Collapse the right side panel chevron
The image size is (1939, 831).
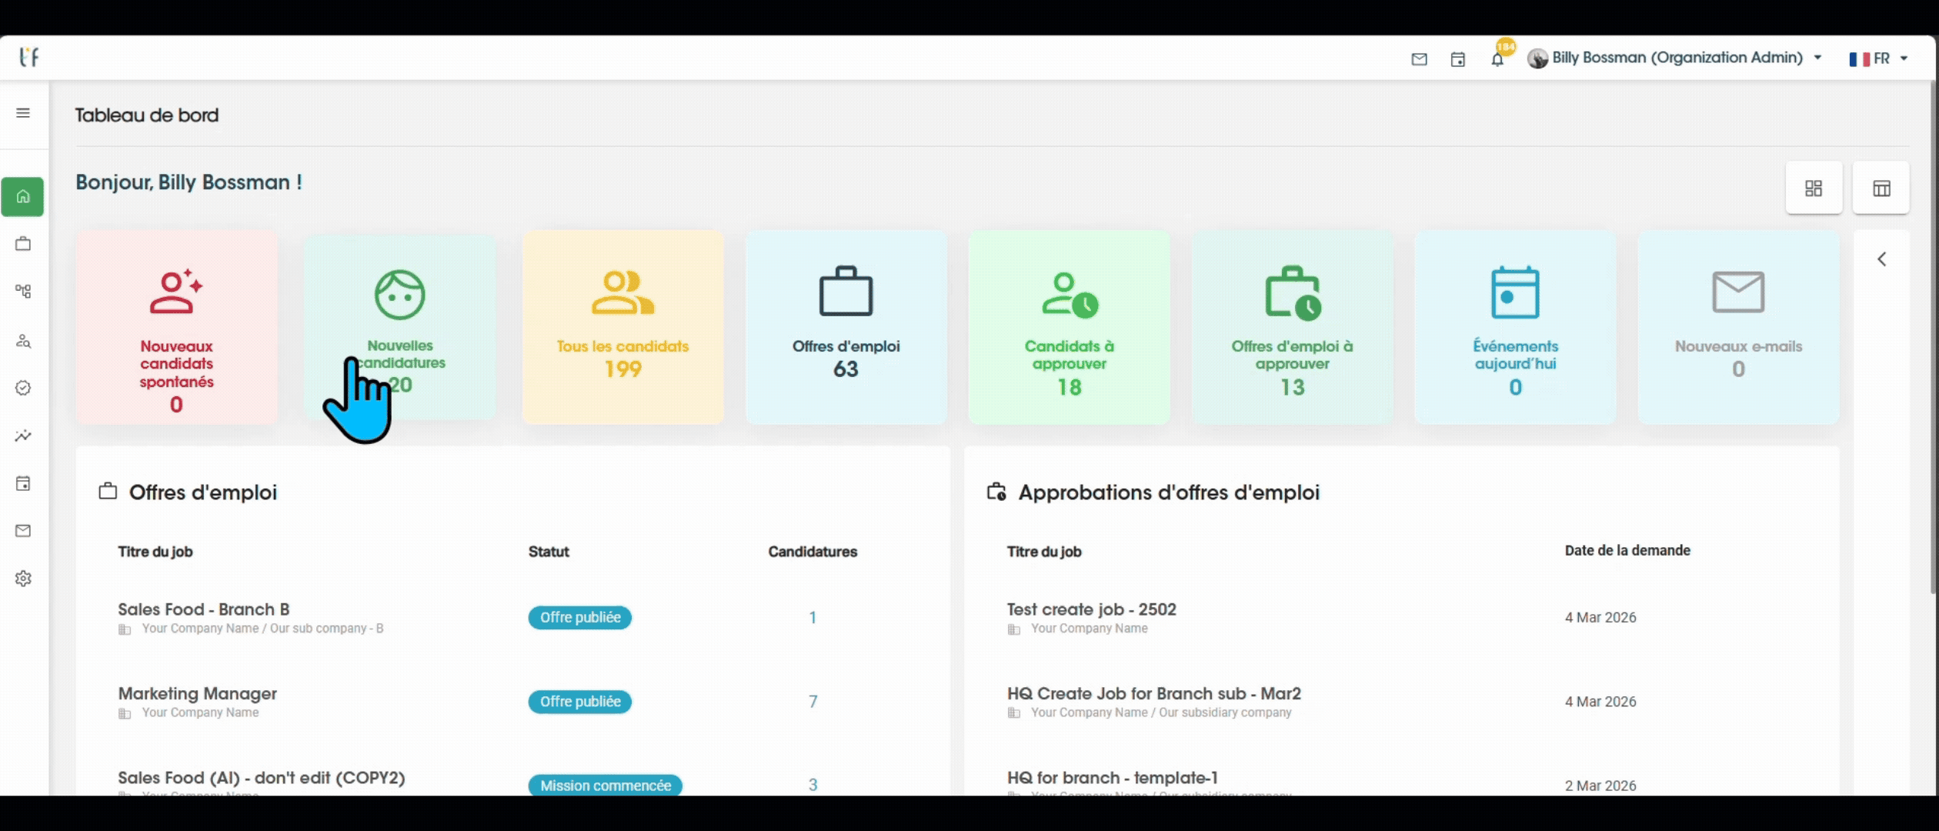[1881, 259]
